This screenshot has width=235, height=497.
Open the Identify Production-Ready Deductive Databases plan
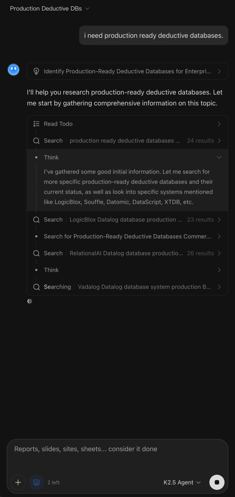point(128,71)
